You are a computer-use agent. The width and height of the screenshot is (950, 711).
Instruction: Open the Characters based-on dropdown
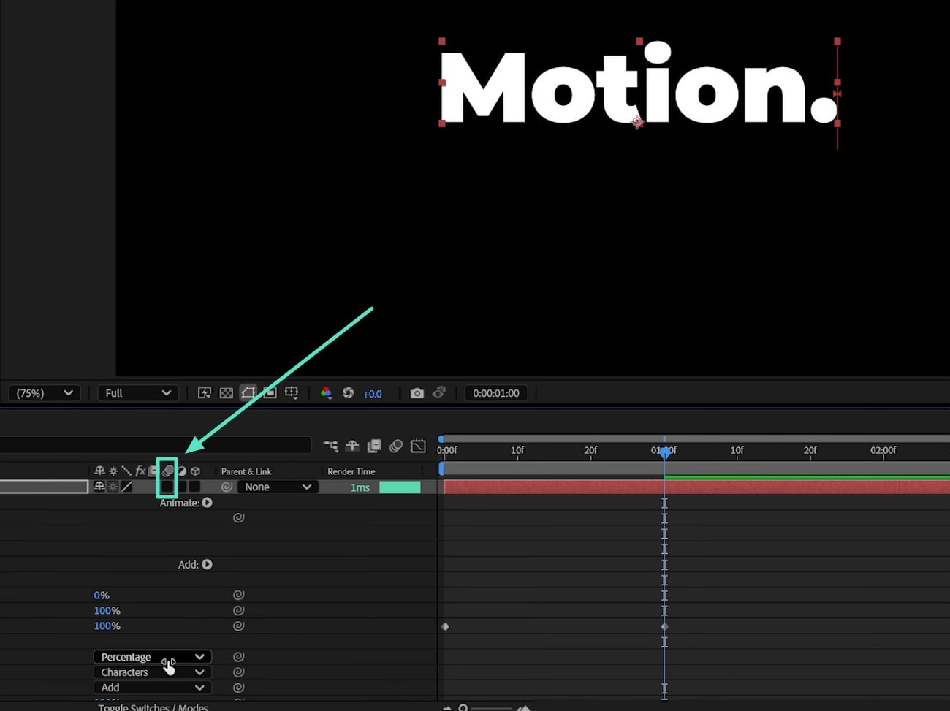point(153,672)
